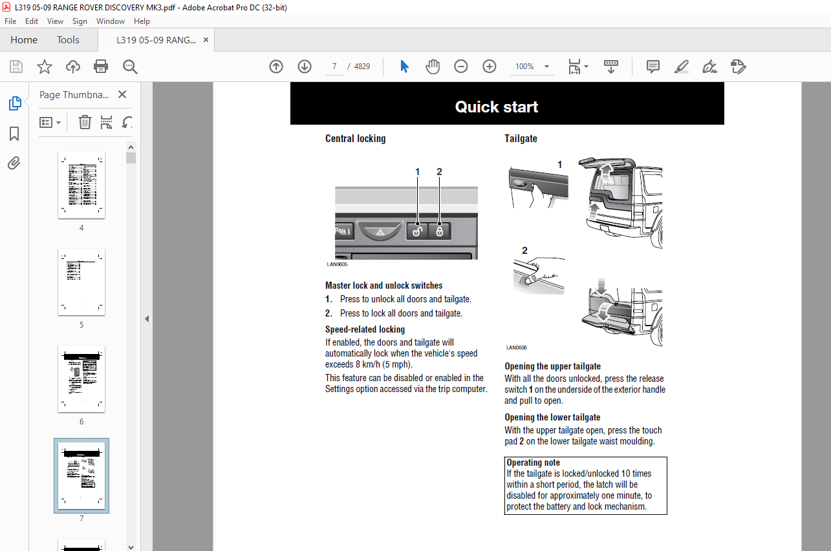Open the Help menu
Screen dimensions: 831x551
point(142,21)
